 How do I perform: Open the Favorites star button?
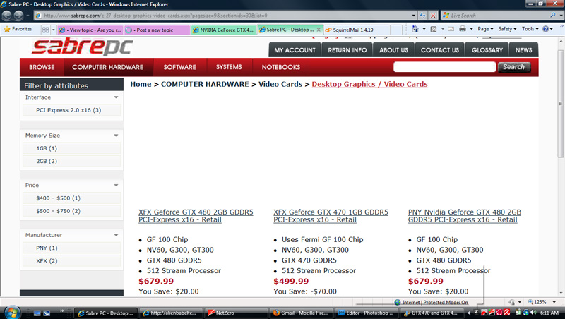18,29
